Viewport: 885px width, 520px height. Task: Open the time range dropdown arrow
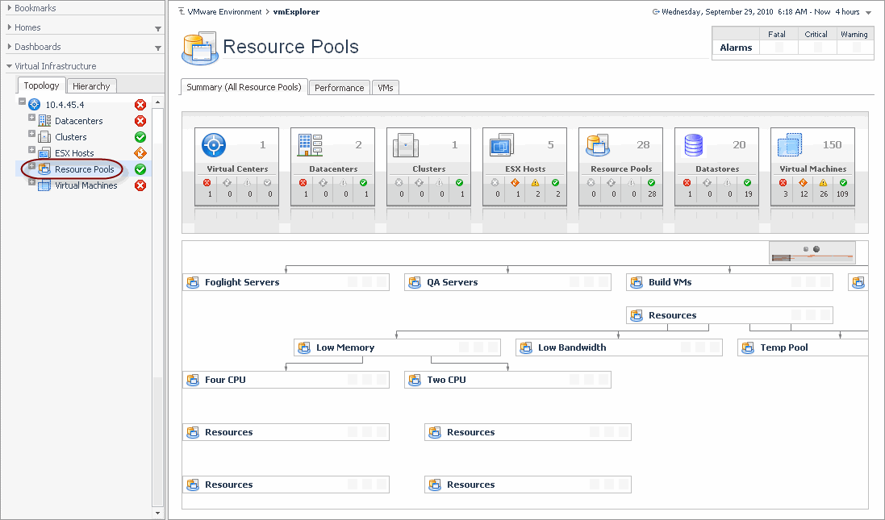(868, 13)
